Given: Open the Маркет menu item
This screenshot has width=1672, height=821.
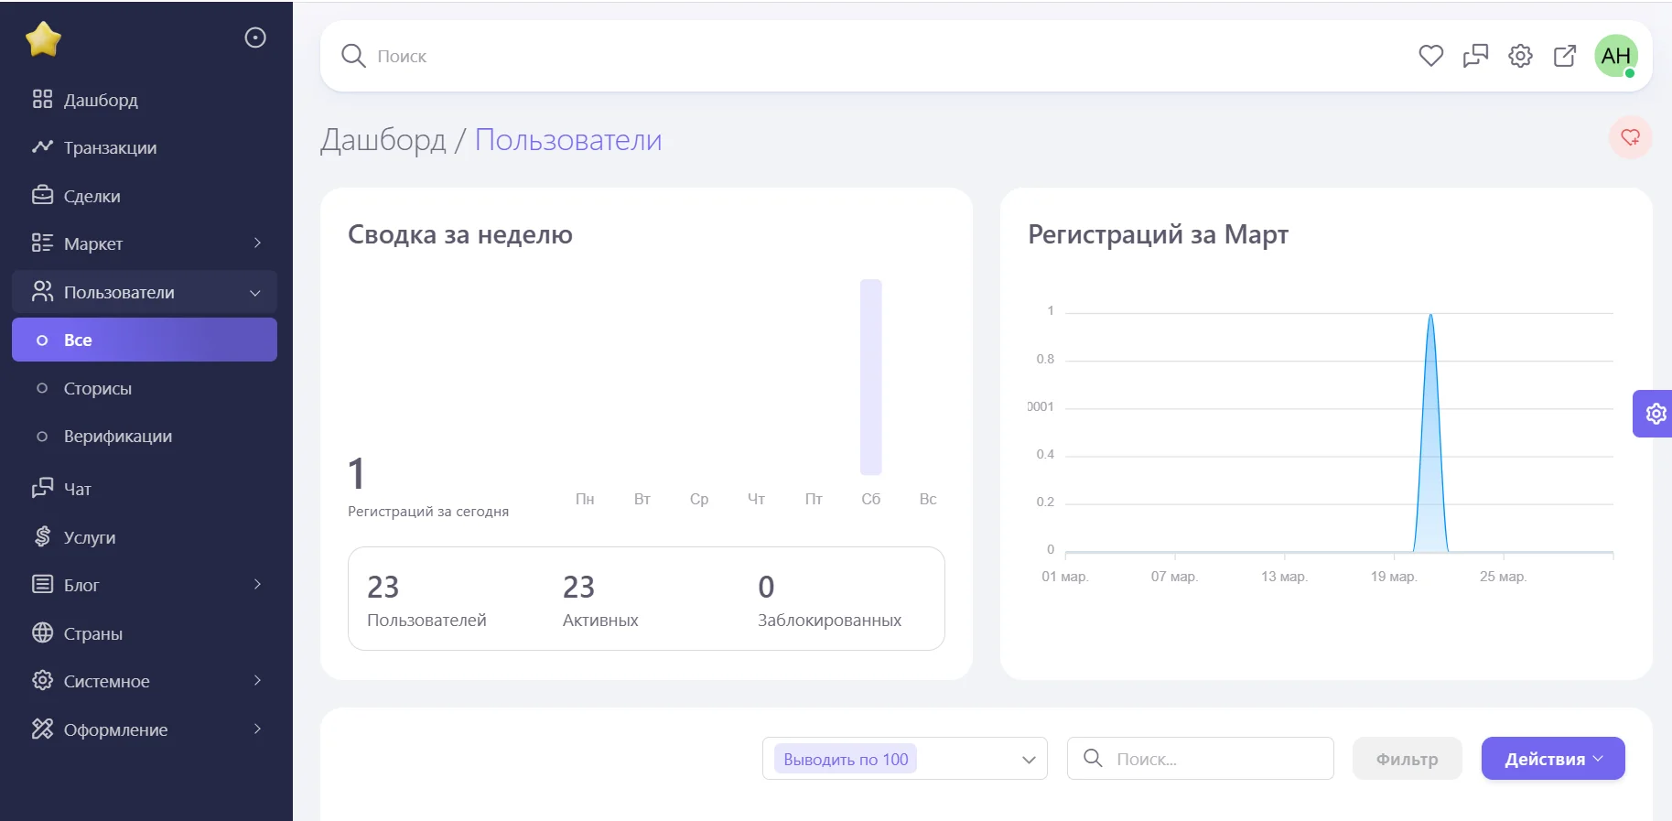Looking at the screenshot, I should point(145,243).
